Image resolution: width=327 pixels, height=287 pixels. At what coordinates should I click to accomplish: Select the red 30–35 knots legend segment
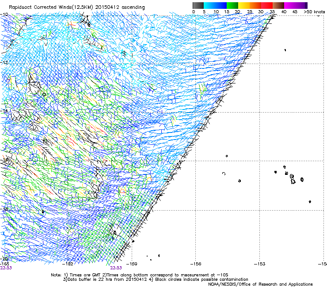267,5
